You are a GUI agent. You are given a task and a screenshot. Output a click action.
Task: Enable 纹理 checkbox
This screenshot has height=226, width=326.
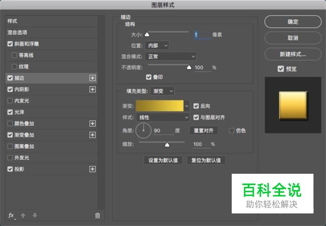(15, 67)
